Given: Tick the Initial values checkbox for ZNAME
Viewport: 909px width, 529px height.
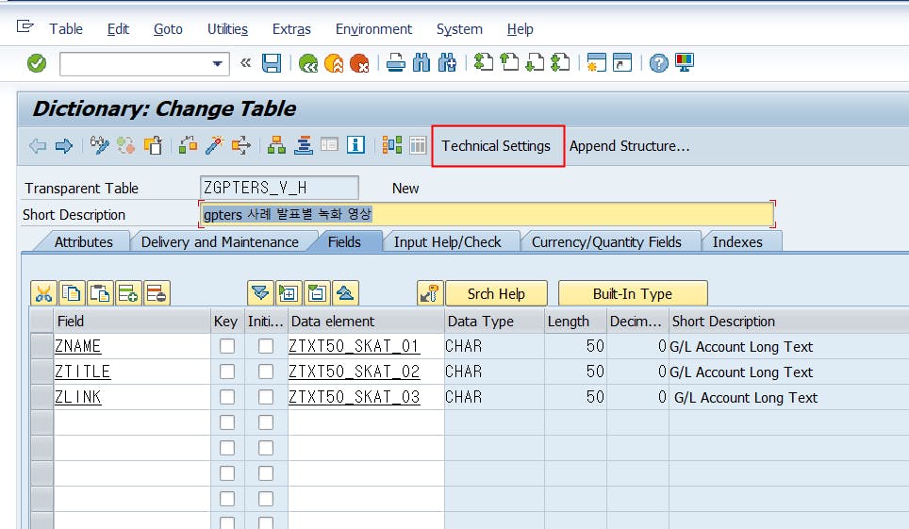Looking at the screenshot, I should point(266,346).
